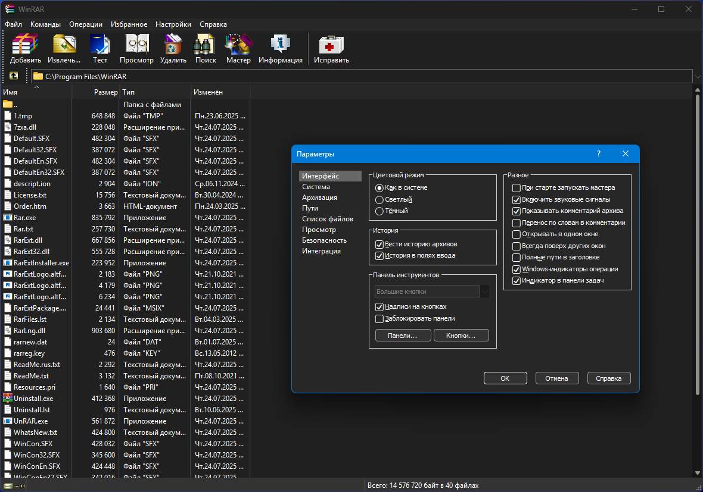Screen dimensions: 703x492
Task: Click the address path field 'C:\Program Files\WinRAR'
Action: (362, 77)
